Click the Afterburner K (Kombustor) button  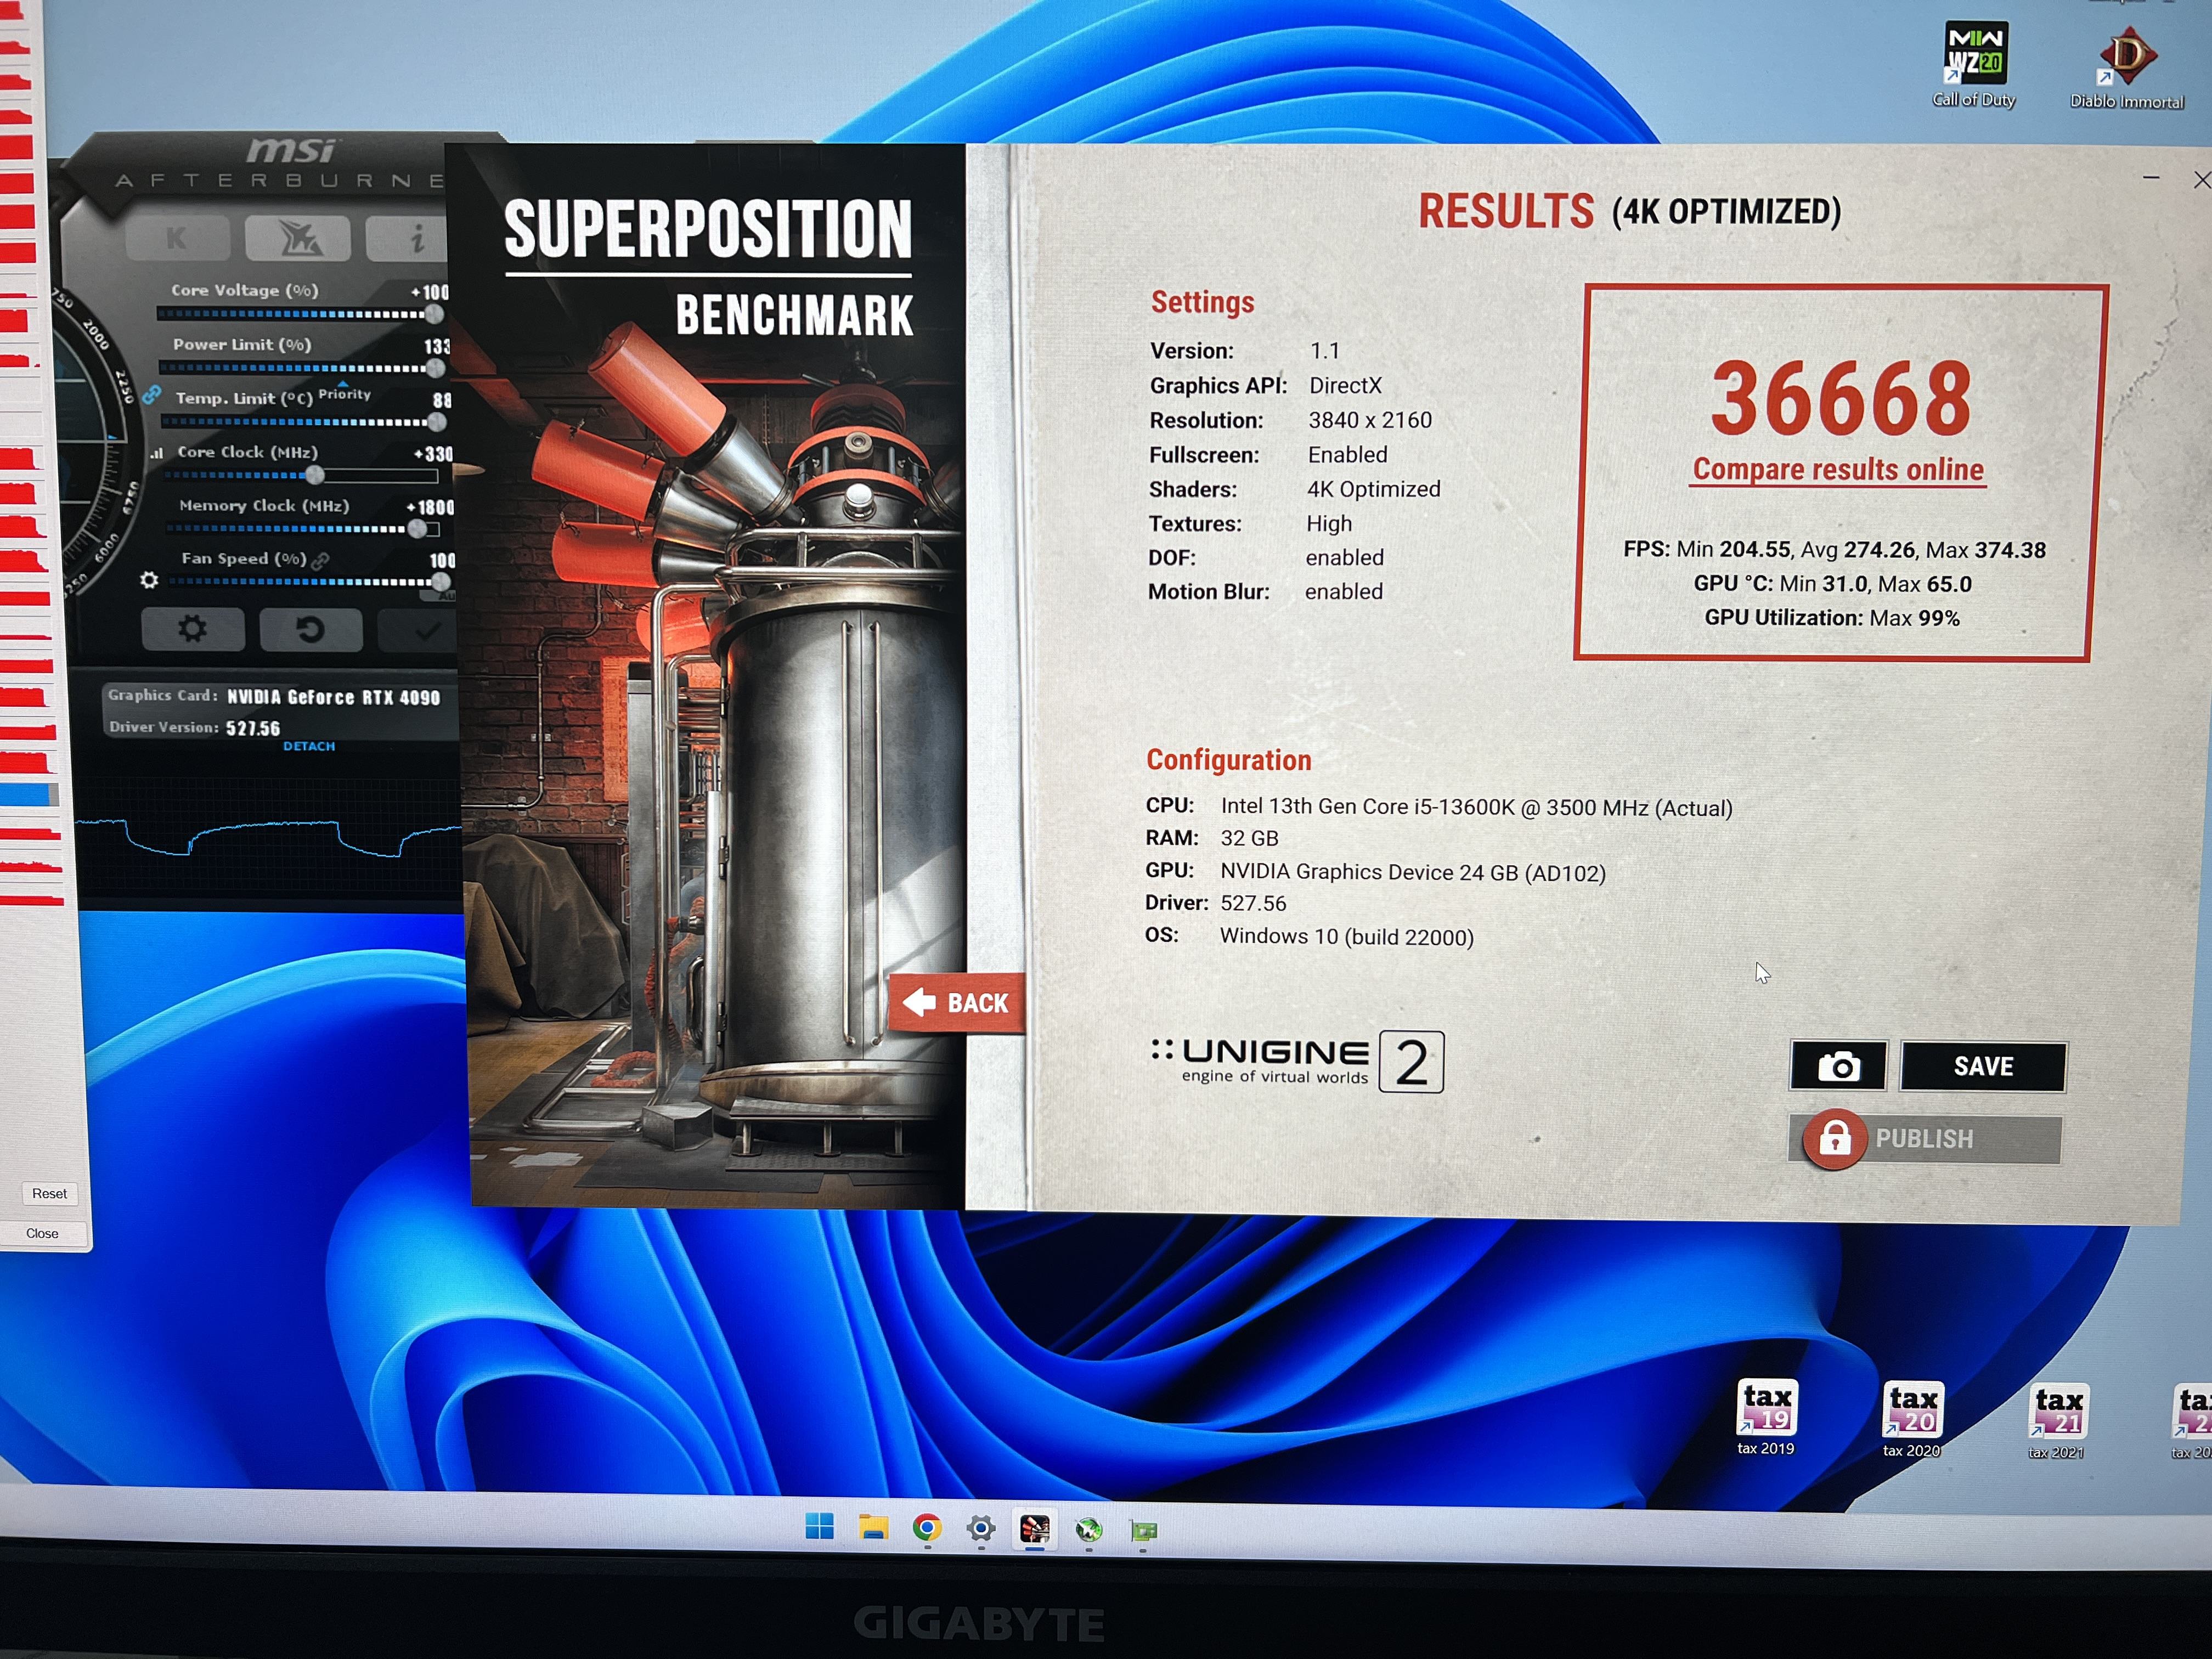177,238
